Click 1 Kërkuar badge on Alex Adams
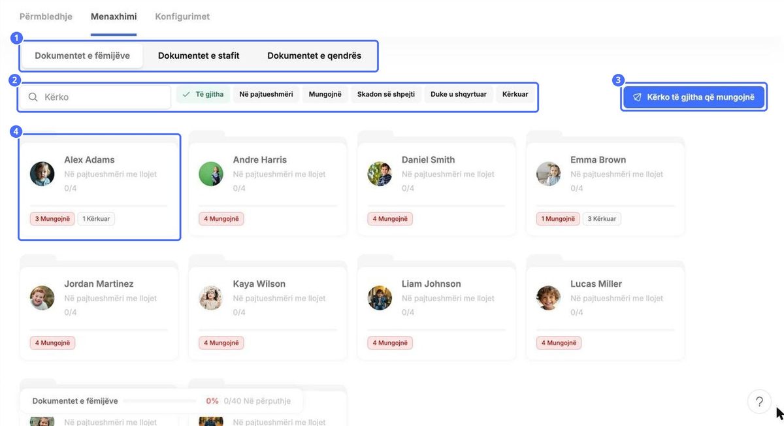Image resolution: width=784 pixels, height=426 pixels. [96, 219]
